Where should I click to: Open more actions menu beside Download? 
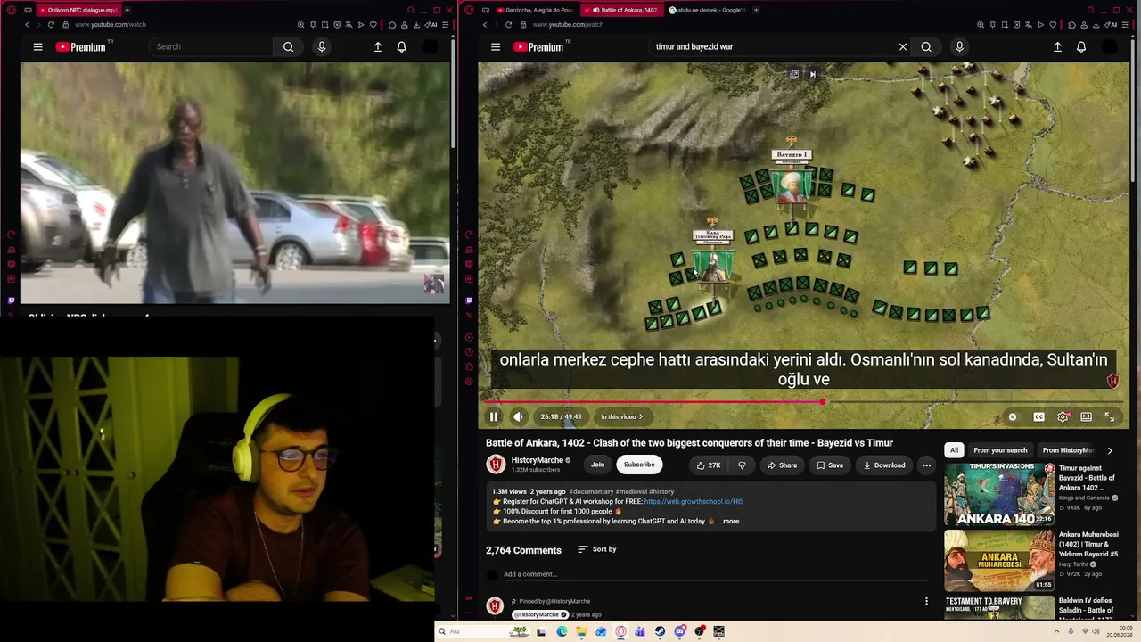[x=926, y=465]
